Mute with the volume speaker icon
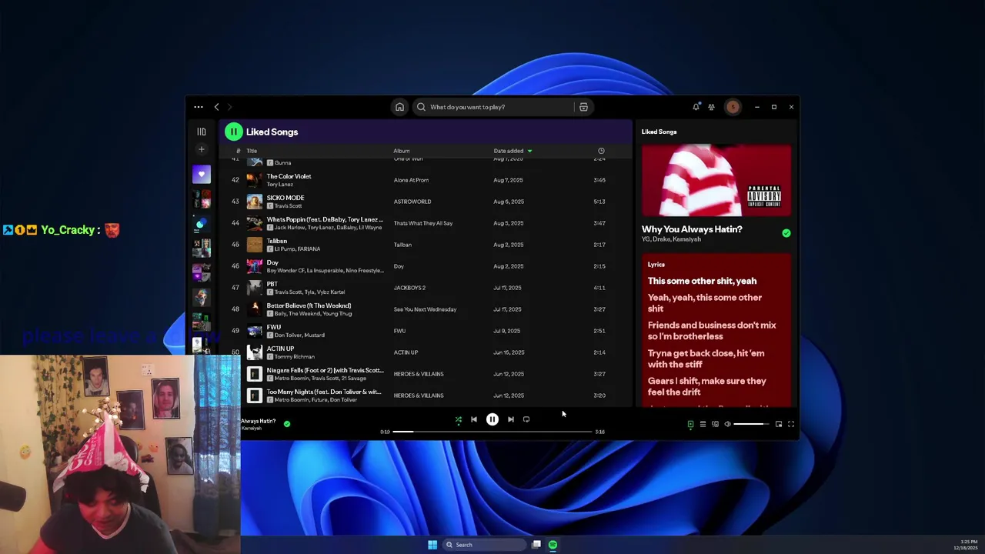The width and height of the screenshot is (985, 554). pyautogui.click(x=727, y=424)
